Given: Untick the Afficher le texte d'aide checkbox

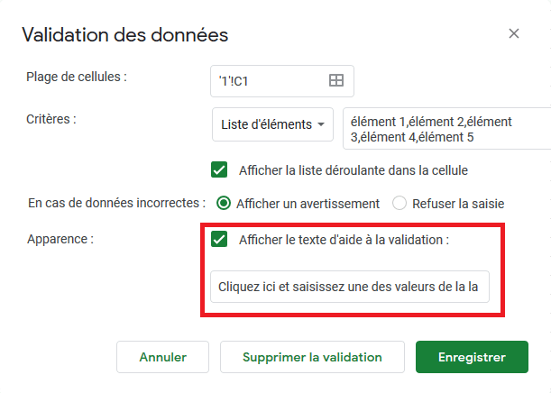Looking at the screenshot, I should point(219,240).
